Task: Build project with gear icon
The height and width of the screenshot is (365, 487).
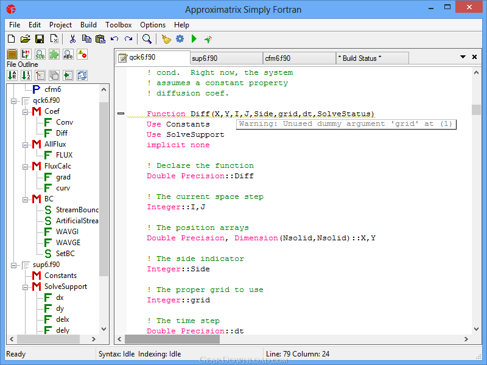Action: point(180,39)
